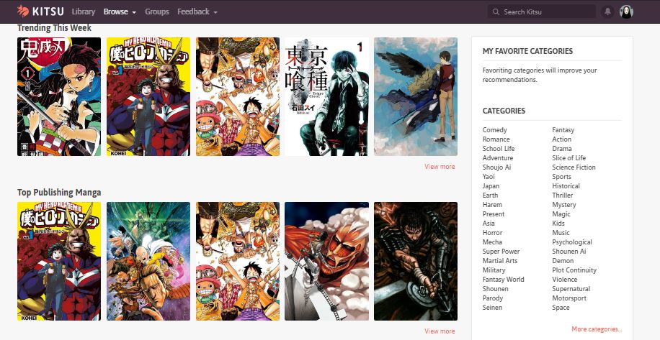660x340 pixels.
Task: Select the Mecha category
Action: (x=492, y=242)
